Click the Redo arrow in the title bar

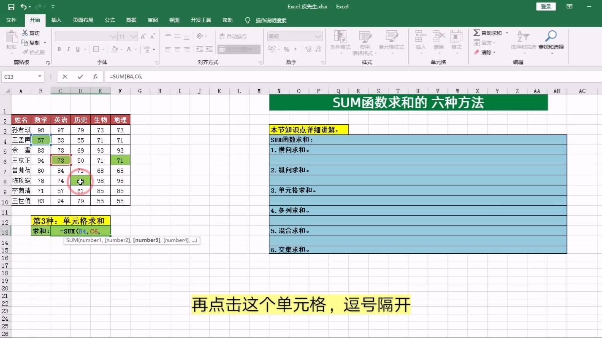(x=38, y=7)
